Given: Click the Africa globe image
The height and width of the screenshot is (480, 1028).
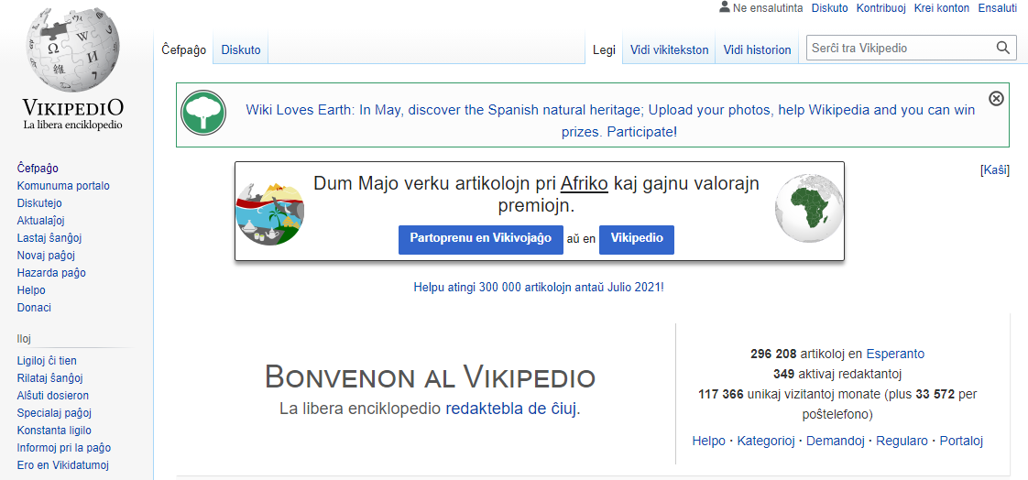Looking at the screenshot, I should coord(809,209).
